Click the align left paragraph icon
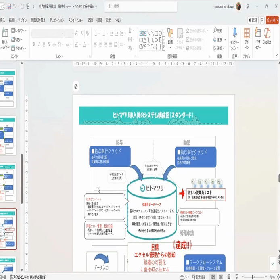 [x=95, y=44]
